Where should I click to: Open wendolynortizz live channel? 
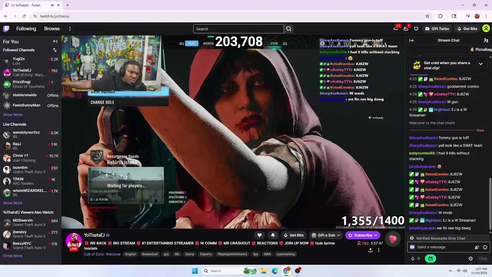point(31,135)
